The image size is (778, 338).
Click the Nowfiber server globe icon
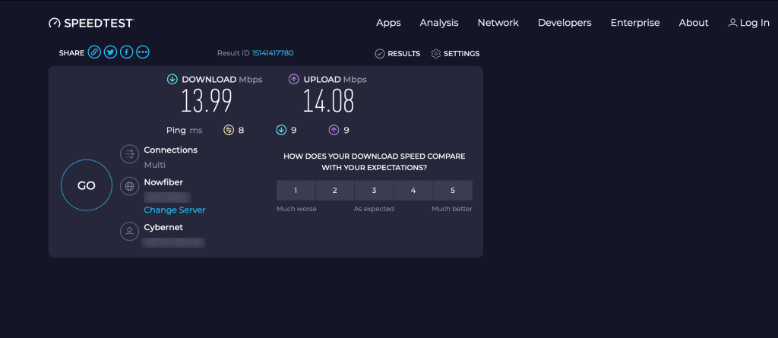click(x=129, y=186)
